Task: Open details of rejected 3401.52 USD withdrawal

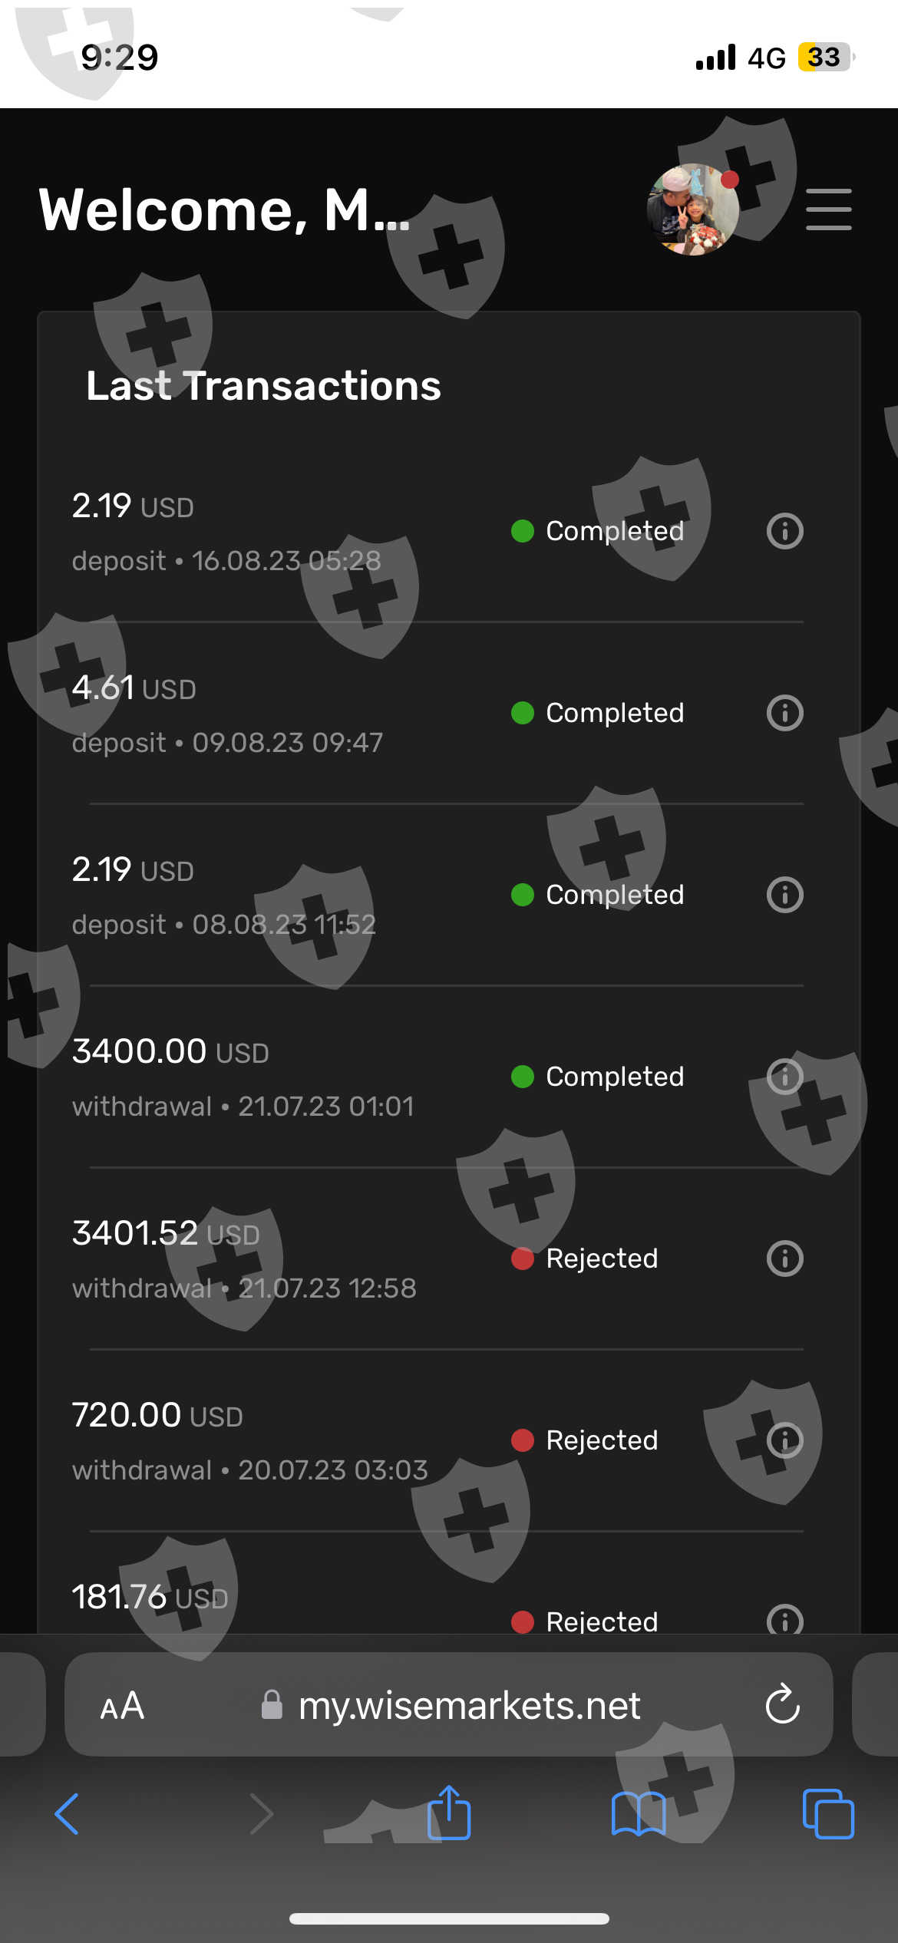Action: pos(784,1258)
